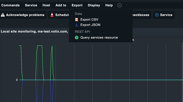Open Query services resource
Viewport: 183px width, 102px height.
pyautogui.click(x=99, y=38)
